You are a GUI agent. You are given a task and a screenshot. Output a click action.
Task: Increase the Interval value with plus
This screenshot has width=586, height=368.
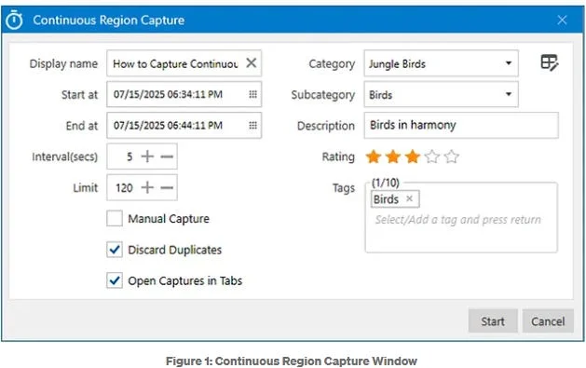[147, 157]
